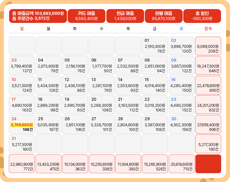The width and height of the screenshot is (230, 182).
Task: Click the 총 매출금액 summary card
Action: coord(38,16)
